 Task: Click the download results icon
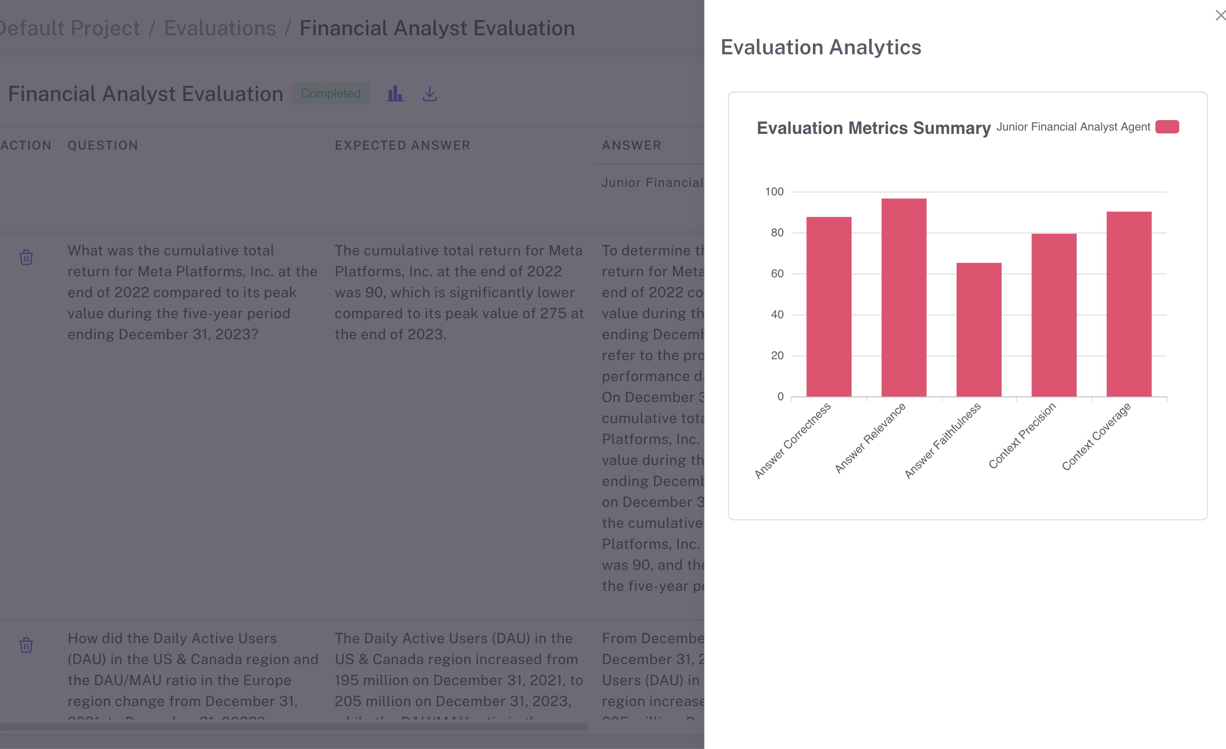(x=429, y=93)
